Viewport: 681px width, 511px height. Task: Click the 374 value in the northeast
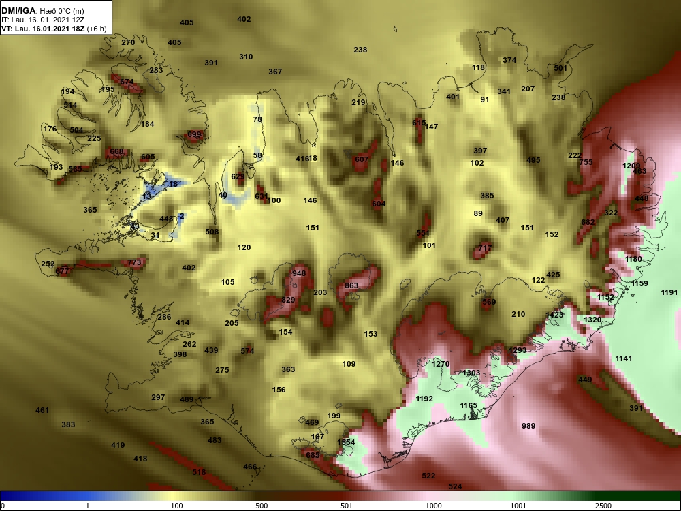coord(509,60)
